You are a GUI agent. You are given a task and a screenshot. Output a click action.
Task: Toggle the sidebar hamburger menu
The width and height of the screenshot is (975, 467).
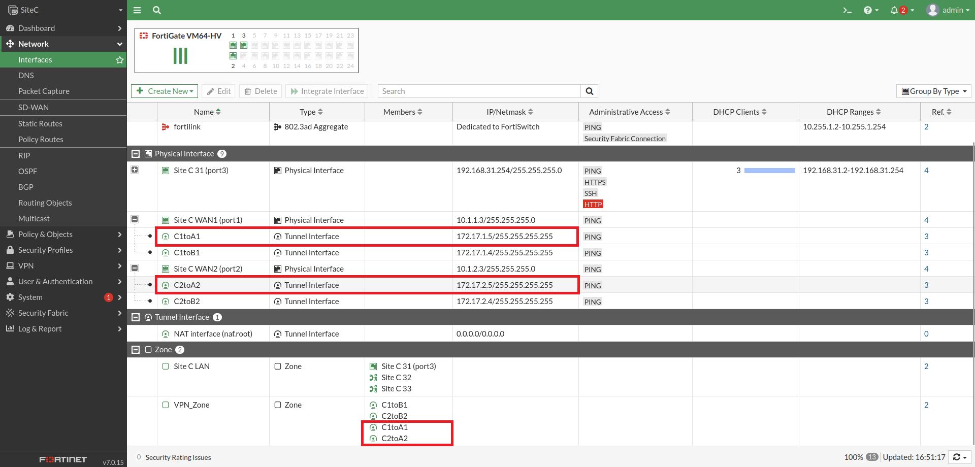[x=137, y=10]
